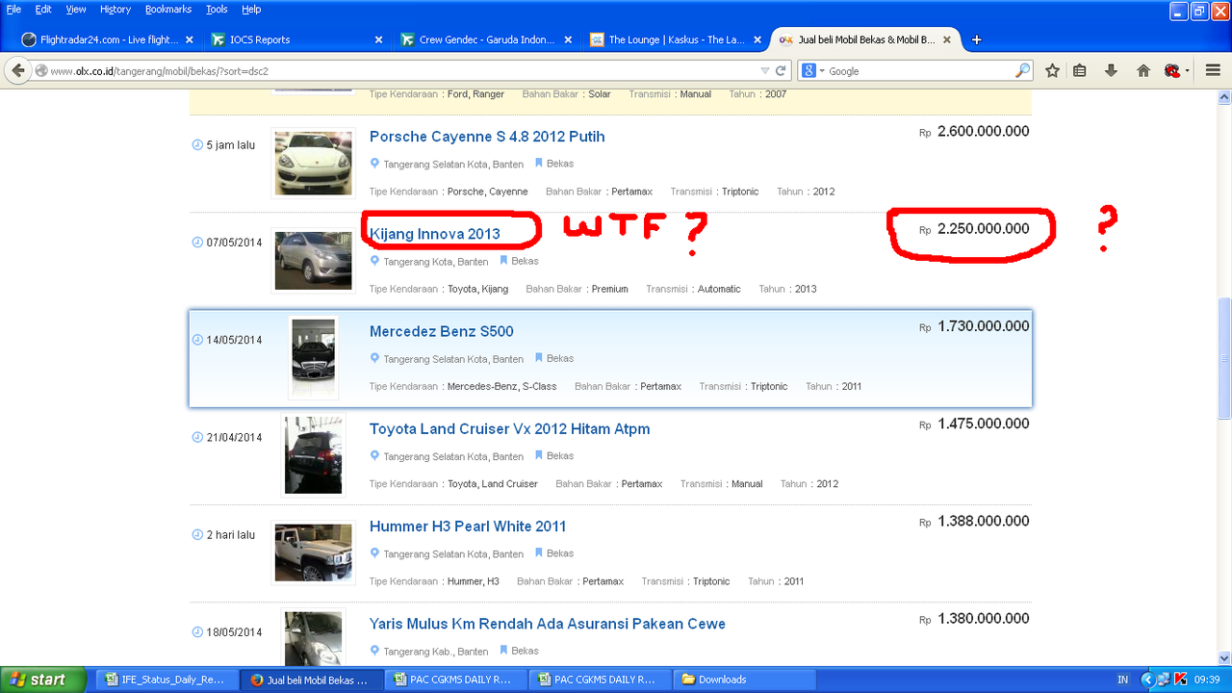Open Porsche Cayenne S 4.8 2012 Putih listing
Screen dimensions: 1232x693
pos(487,137)
